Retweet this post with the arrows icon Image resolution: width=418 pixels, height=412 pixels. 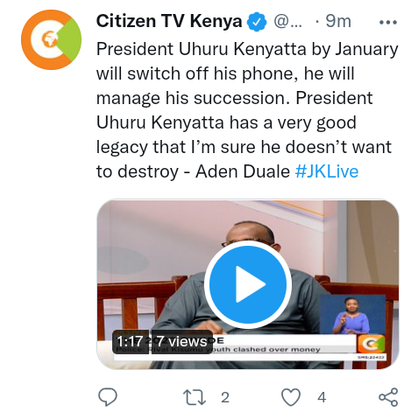point(195,397)
